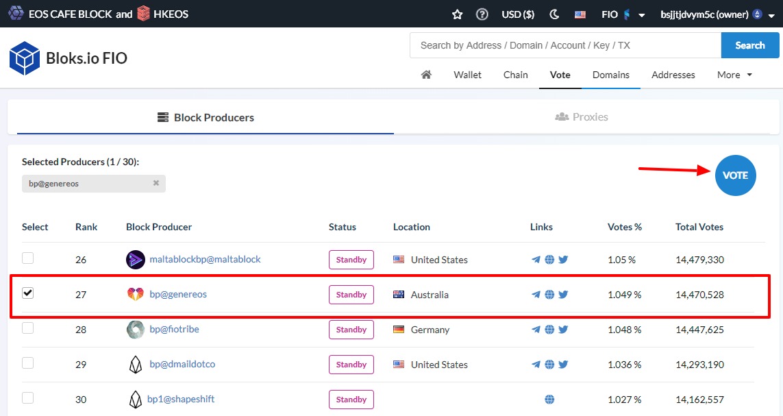Click the EOS Cafe Block logo icon
Image resolution: width=783 pixels, height=416 pixels.
(x=16, y=14)
